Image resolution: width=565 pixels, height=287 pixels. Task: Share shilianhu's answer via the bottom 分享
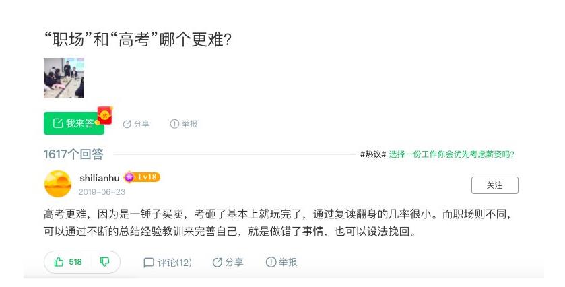(228, 263)
